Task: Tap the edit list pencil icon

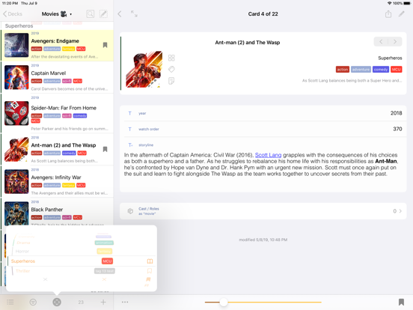Action: tap(103, 14)
